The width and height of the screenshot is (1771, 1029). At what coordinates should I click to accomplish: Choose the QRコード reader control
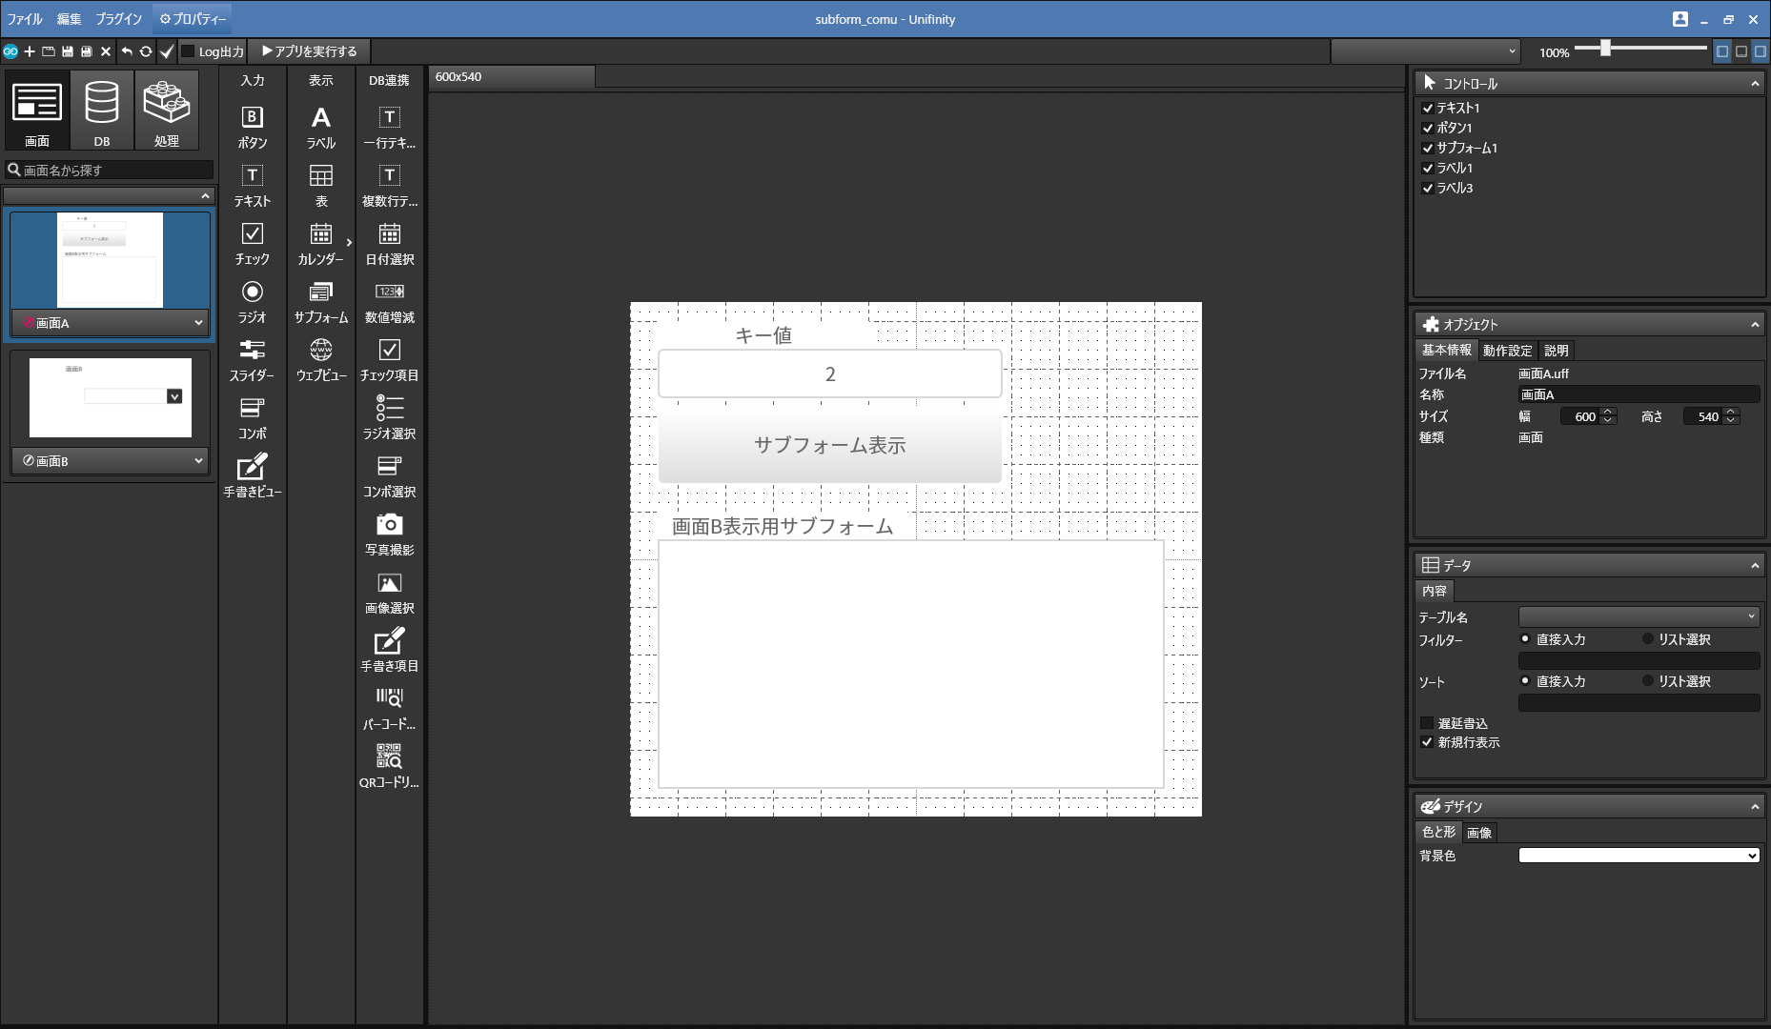point(389,766)
